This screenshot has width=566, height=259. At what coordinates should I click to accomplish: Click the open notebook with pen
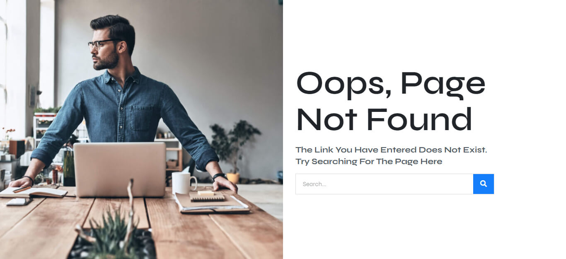pos(33,191)
